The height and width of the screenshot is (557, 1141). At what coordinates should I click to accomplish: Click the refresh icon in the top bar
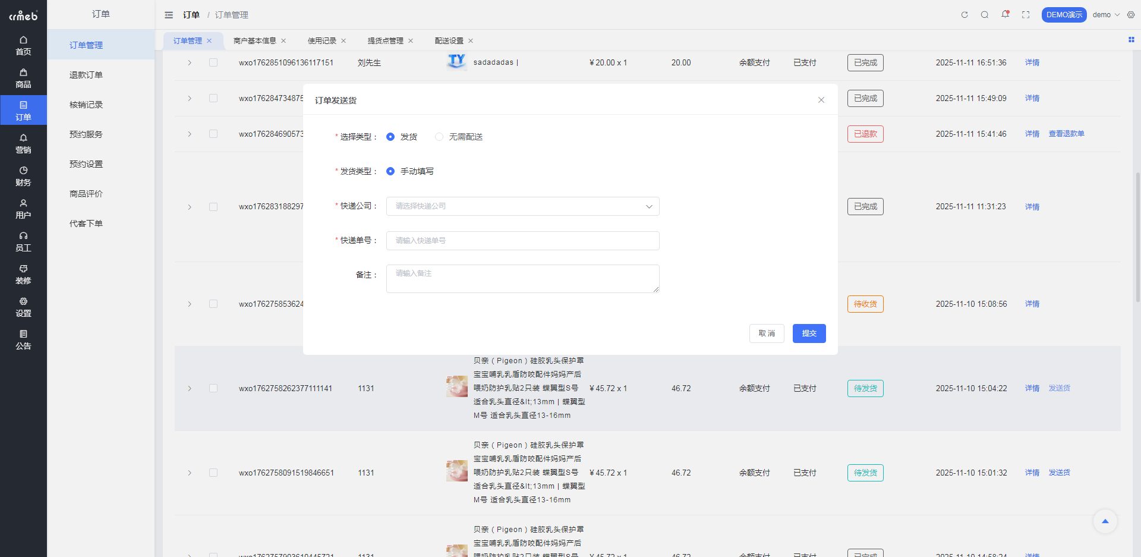click(x=965, y=15)
